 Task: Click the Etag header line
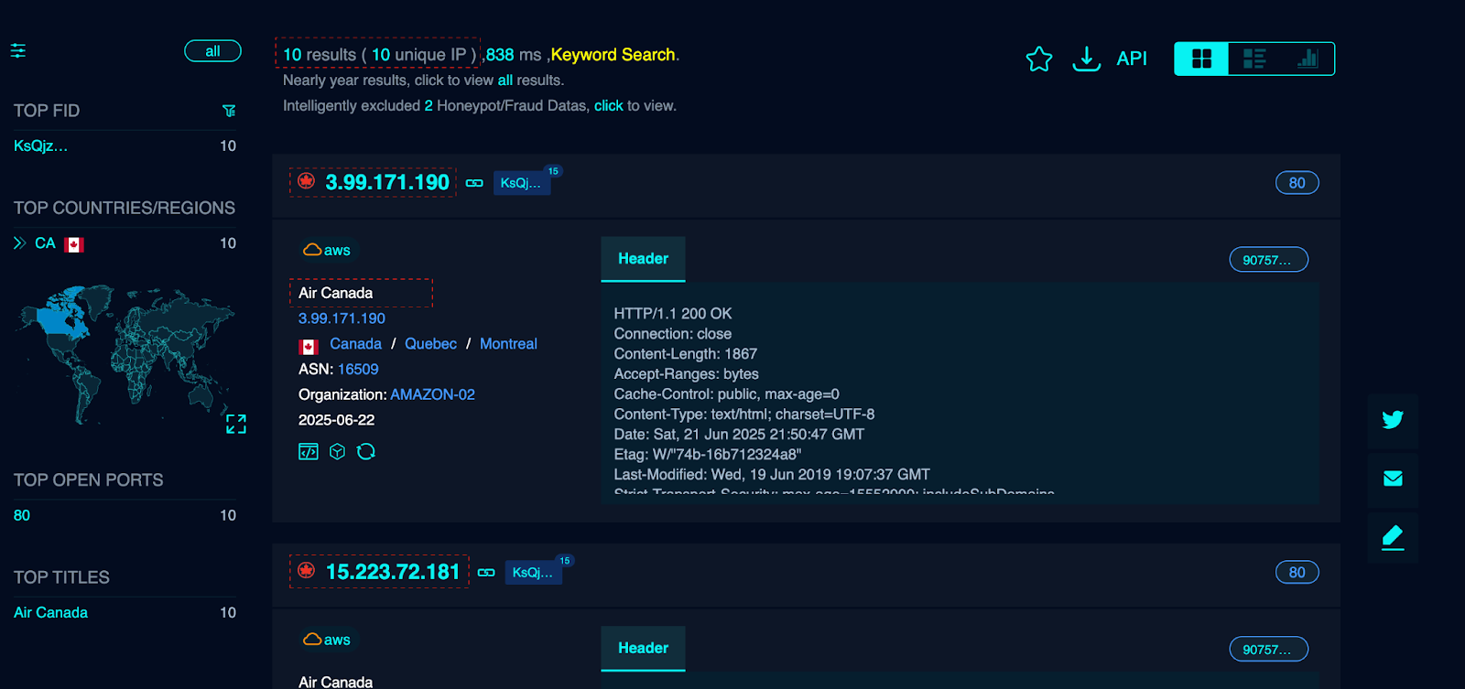click(708, 455)
